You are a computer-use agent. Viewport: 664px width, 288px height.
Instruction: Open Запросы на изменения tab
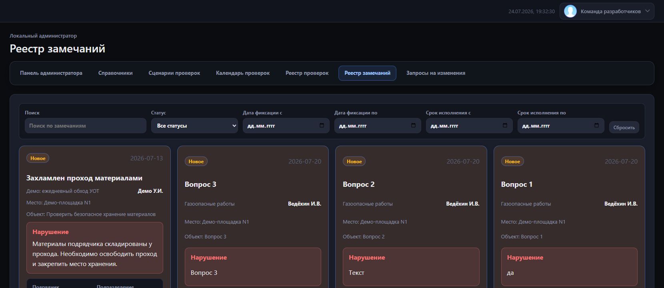click(436, 73)
